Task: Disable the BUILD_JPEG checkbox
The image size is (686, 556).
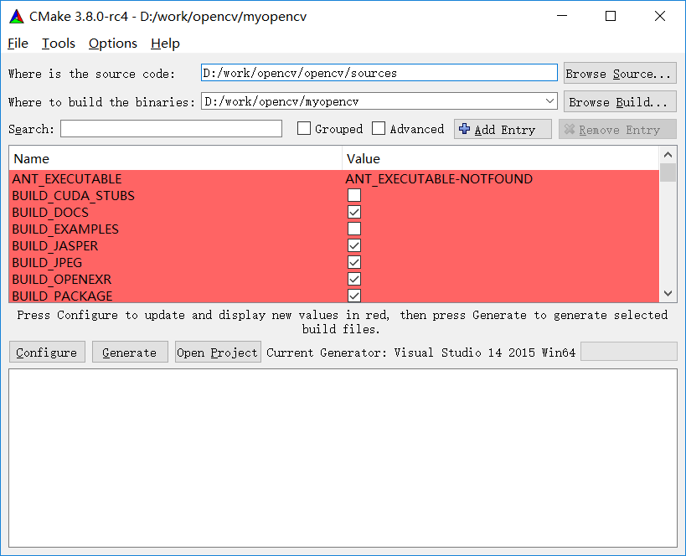Action: [x=354, y=262]
